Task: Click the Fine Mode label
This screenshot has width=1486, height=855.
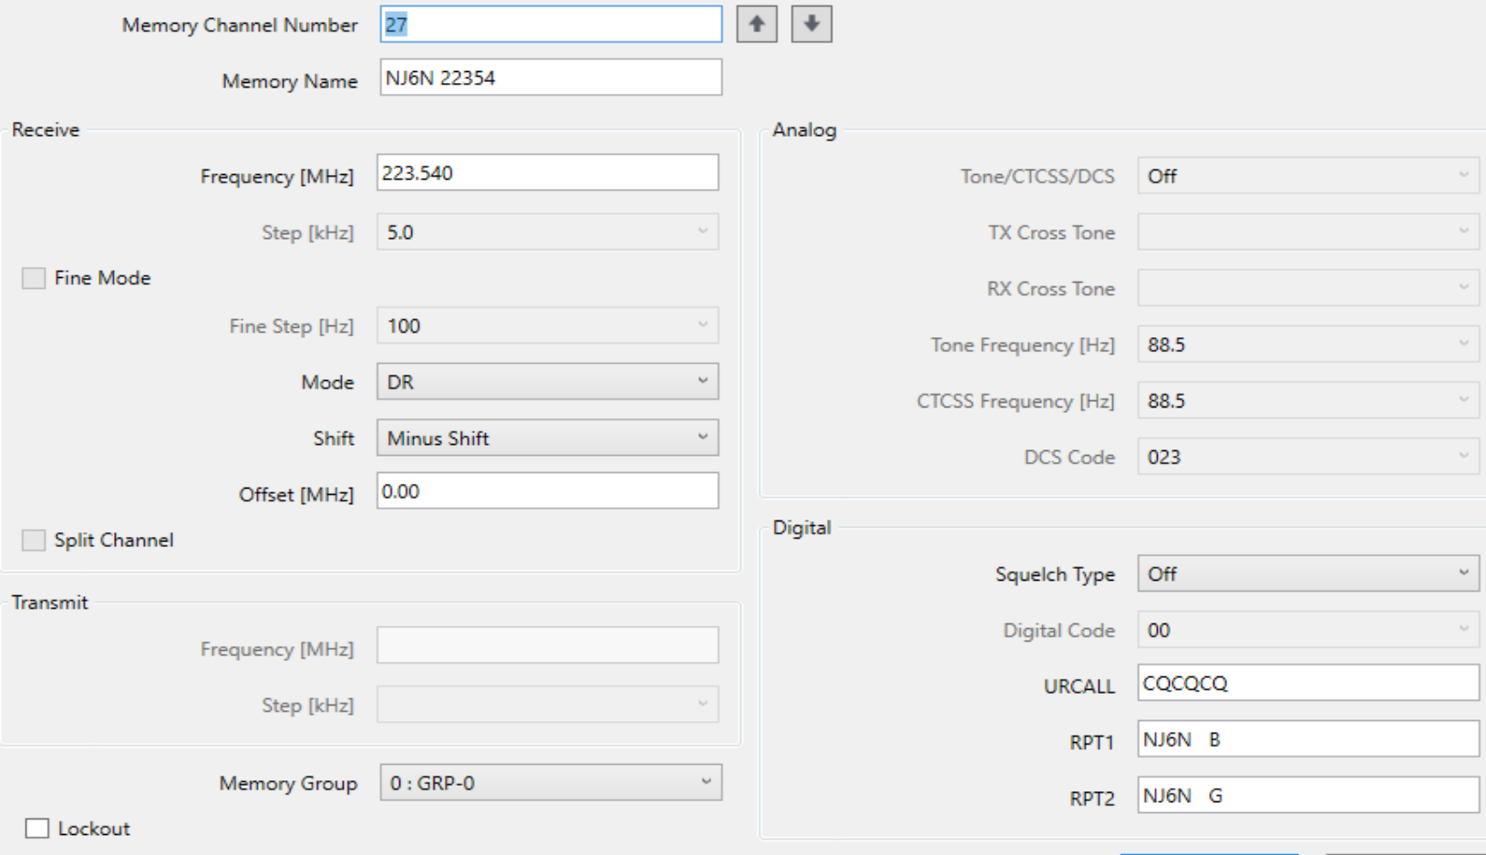Action: [x=102, y=278]
